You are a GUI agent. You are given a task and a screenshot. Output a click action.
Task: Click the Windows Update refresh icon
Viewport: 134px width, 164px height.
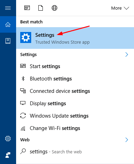23,116
